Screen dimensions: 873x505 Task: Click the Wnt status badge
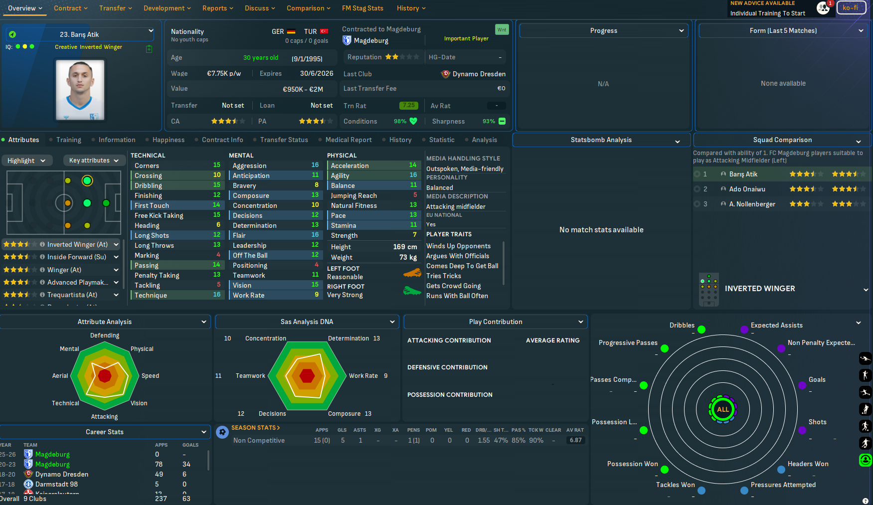[502, 29]
